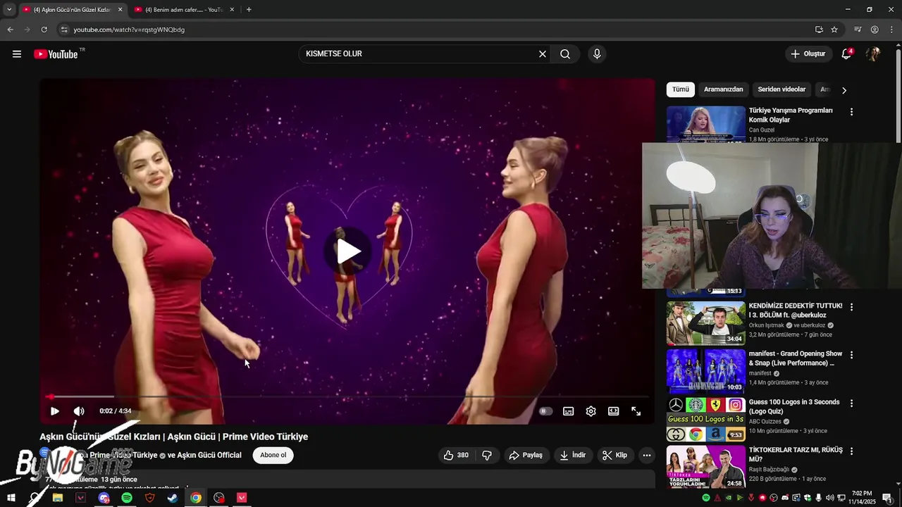Open Chrome media control icon
902x507 pixels.
click(x=858, y=30)
